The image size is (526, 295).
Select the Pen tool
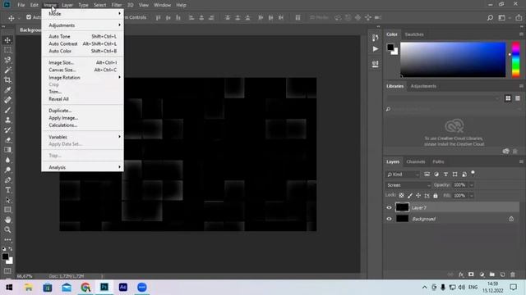7,180
